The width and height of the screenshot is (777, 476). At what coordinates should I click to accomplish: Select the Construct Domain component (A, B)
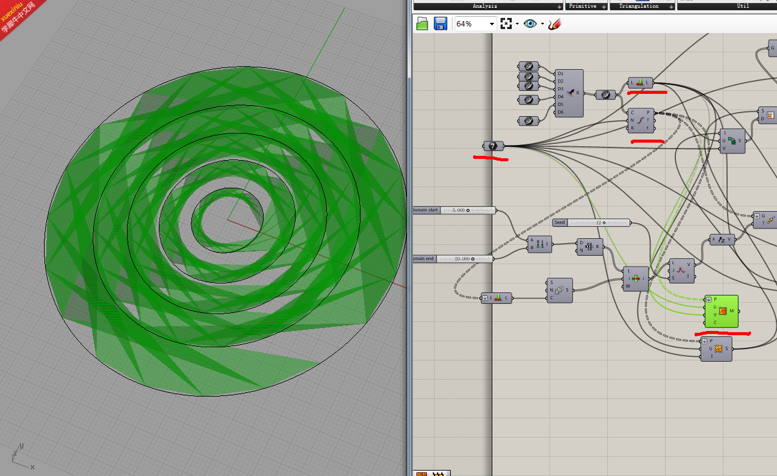[x=540, y=244]
